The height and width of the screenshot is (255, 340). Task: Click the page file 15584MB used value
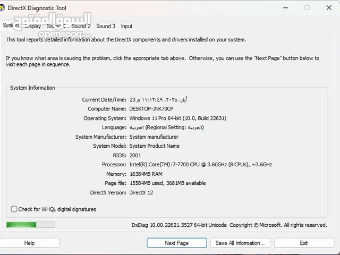click(x=168, y=183)
